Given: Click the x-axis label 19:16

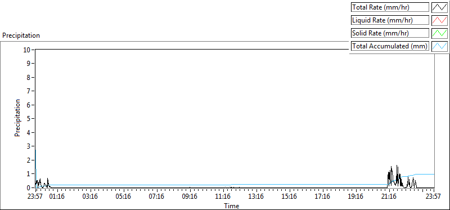Looking at the screenshot, I should click(356, 197).
